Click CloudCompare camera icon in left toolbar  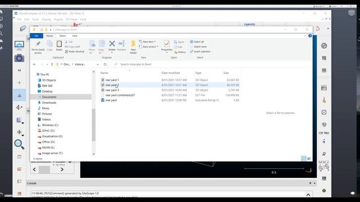[19, 58]
